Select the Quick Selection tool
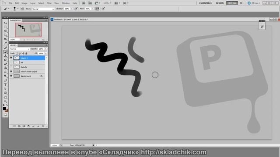280x157 pixels. point(5,35)
